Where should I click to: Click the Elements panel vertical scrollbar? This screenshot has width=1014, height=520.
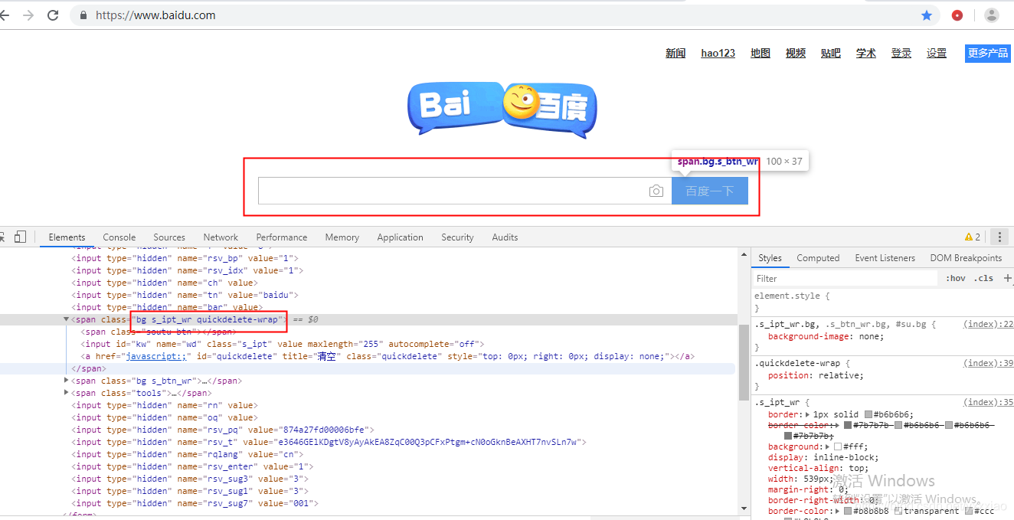(744, 362)
